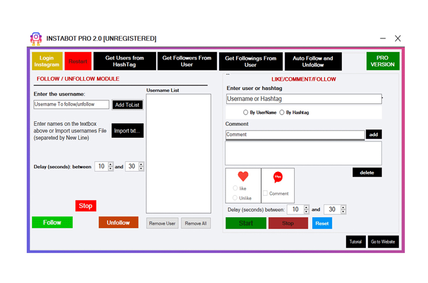Image resolution: width=428 pixels, height=283 pixels.
Task: Open the Tutorial button
Action: pos(356,242)
